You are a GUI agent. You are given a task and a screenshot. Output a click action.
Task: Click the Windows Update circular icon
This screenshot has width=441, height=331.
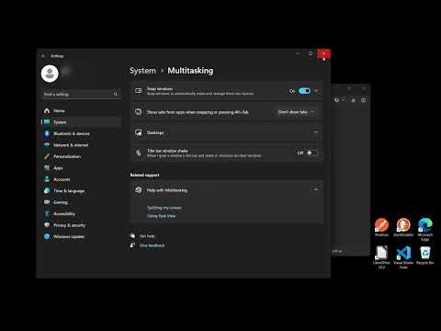pos(47,236)
